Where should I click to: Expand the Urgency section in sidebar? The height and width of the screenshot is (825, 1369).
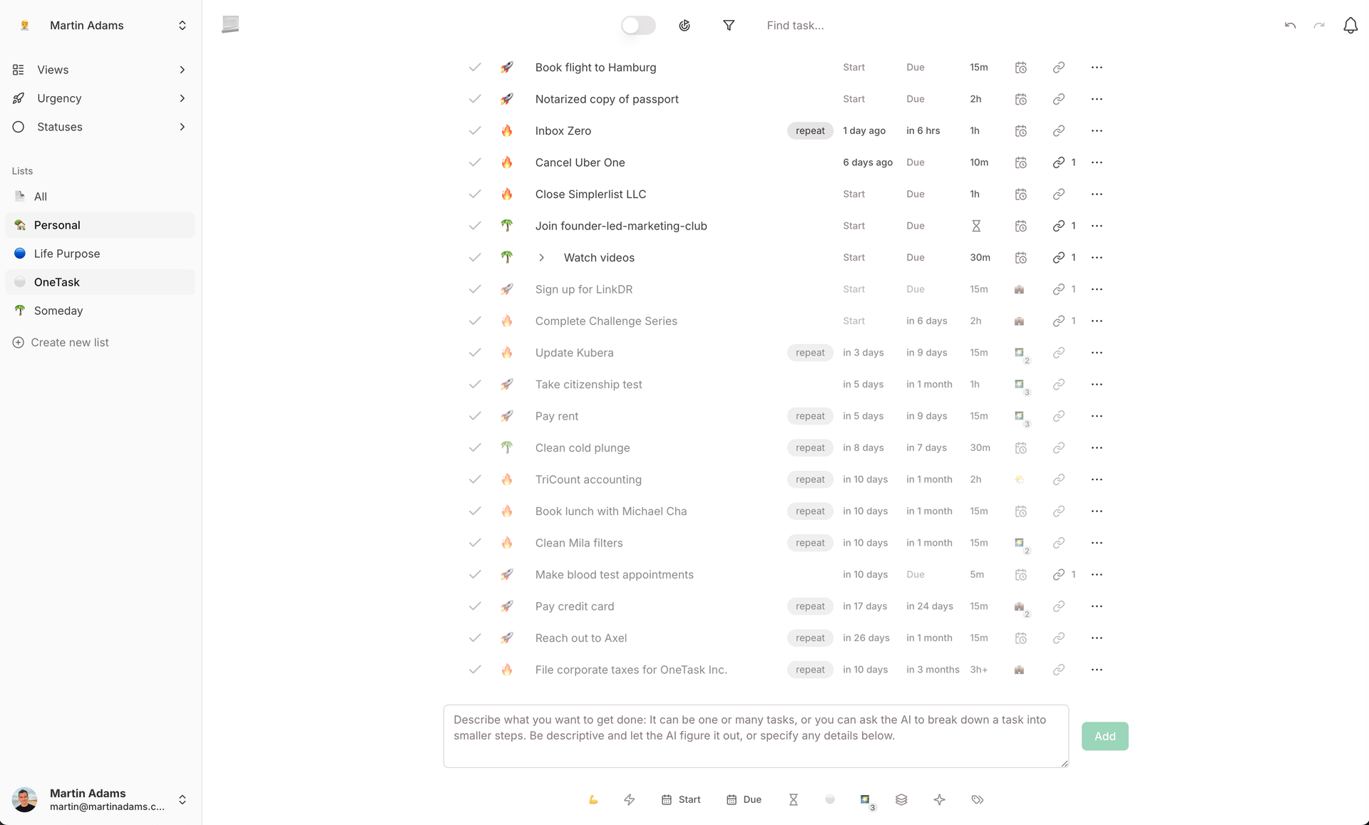tap(183, 98)
